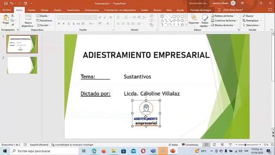The width and height of the screenshot is (275, 155).
Task: Click ¿Qué desea hacer? search field
Action: click(233, 10)
